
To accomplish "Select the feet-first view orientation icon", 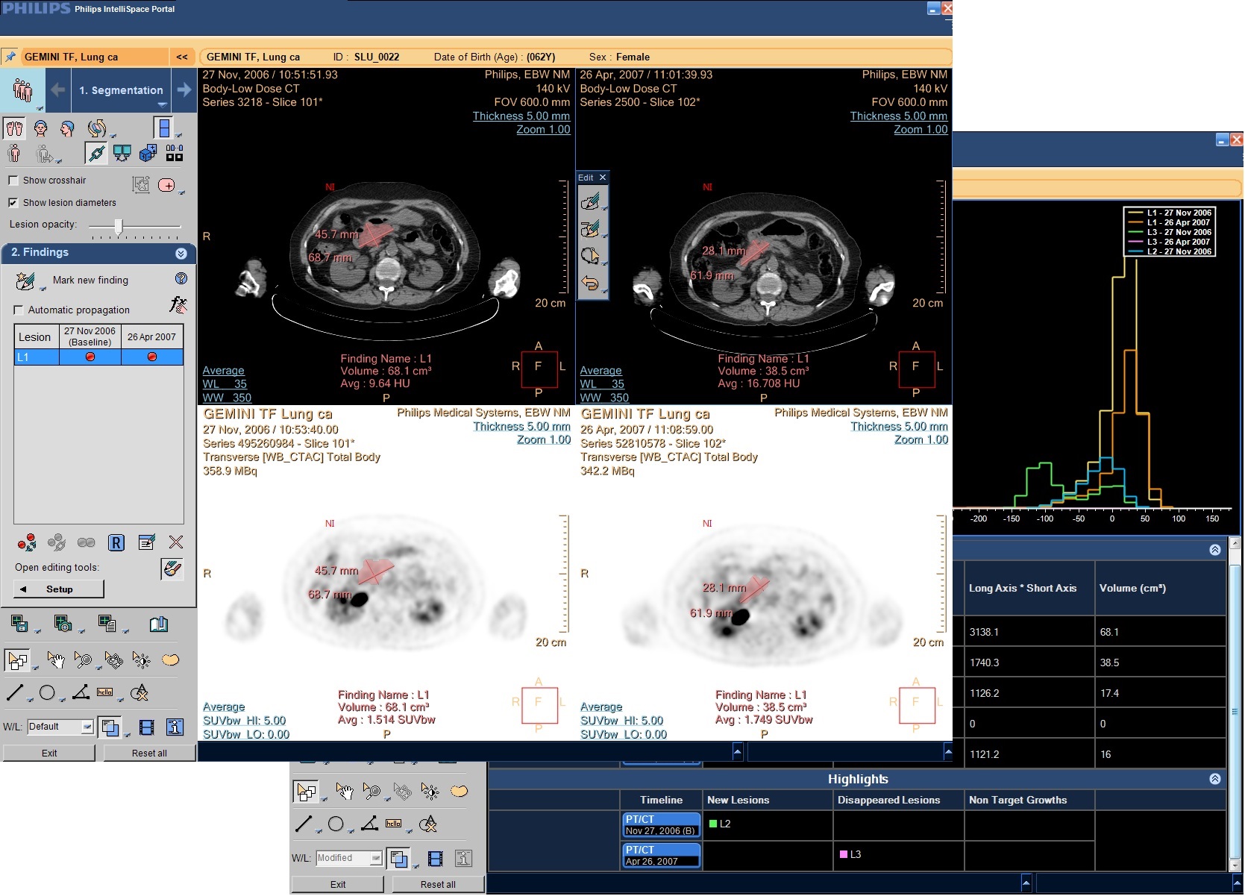I will pyautogui.click(x=14, y=128).
